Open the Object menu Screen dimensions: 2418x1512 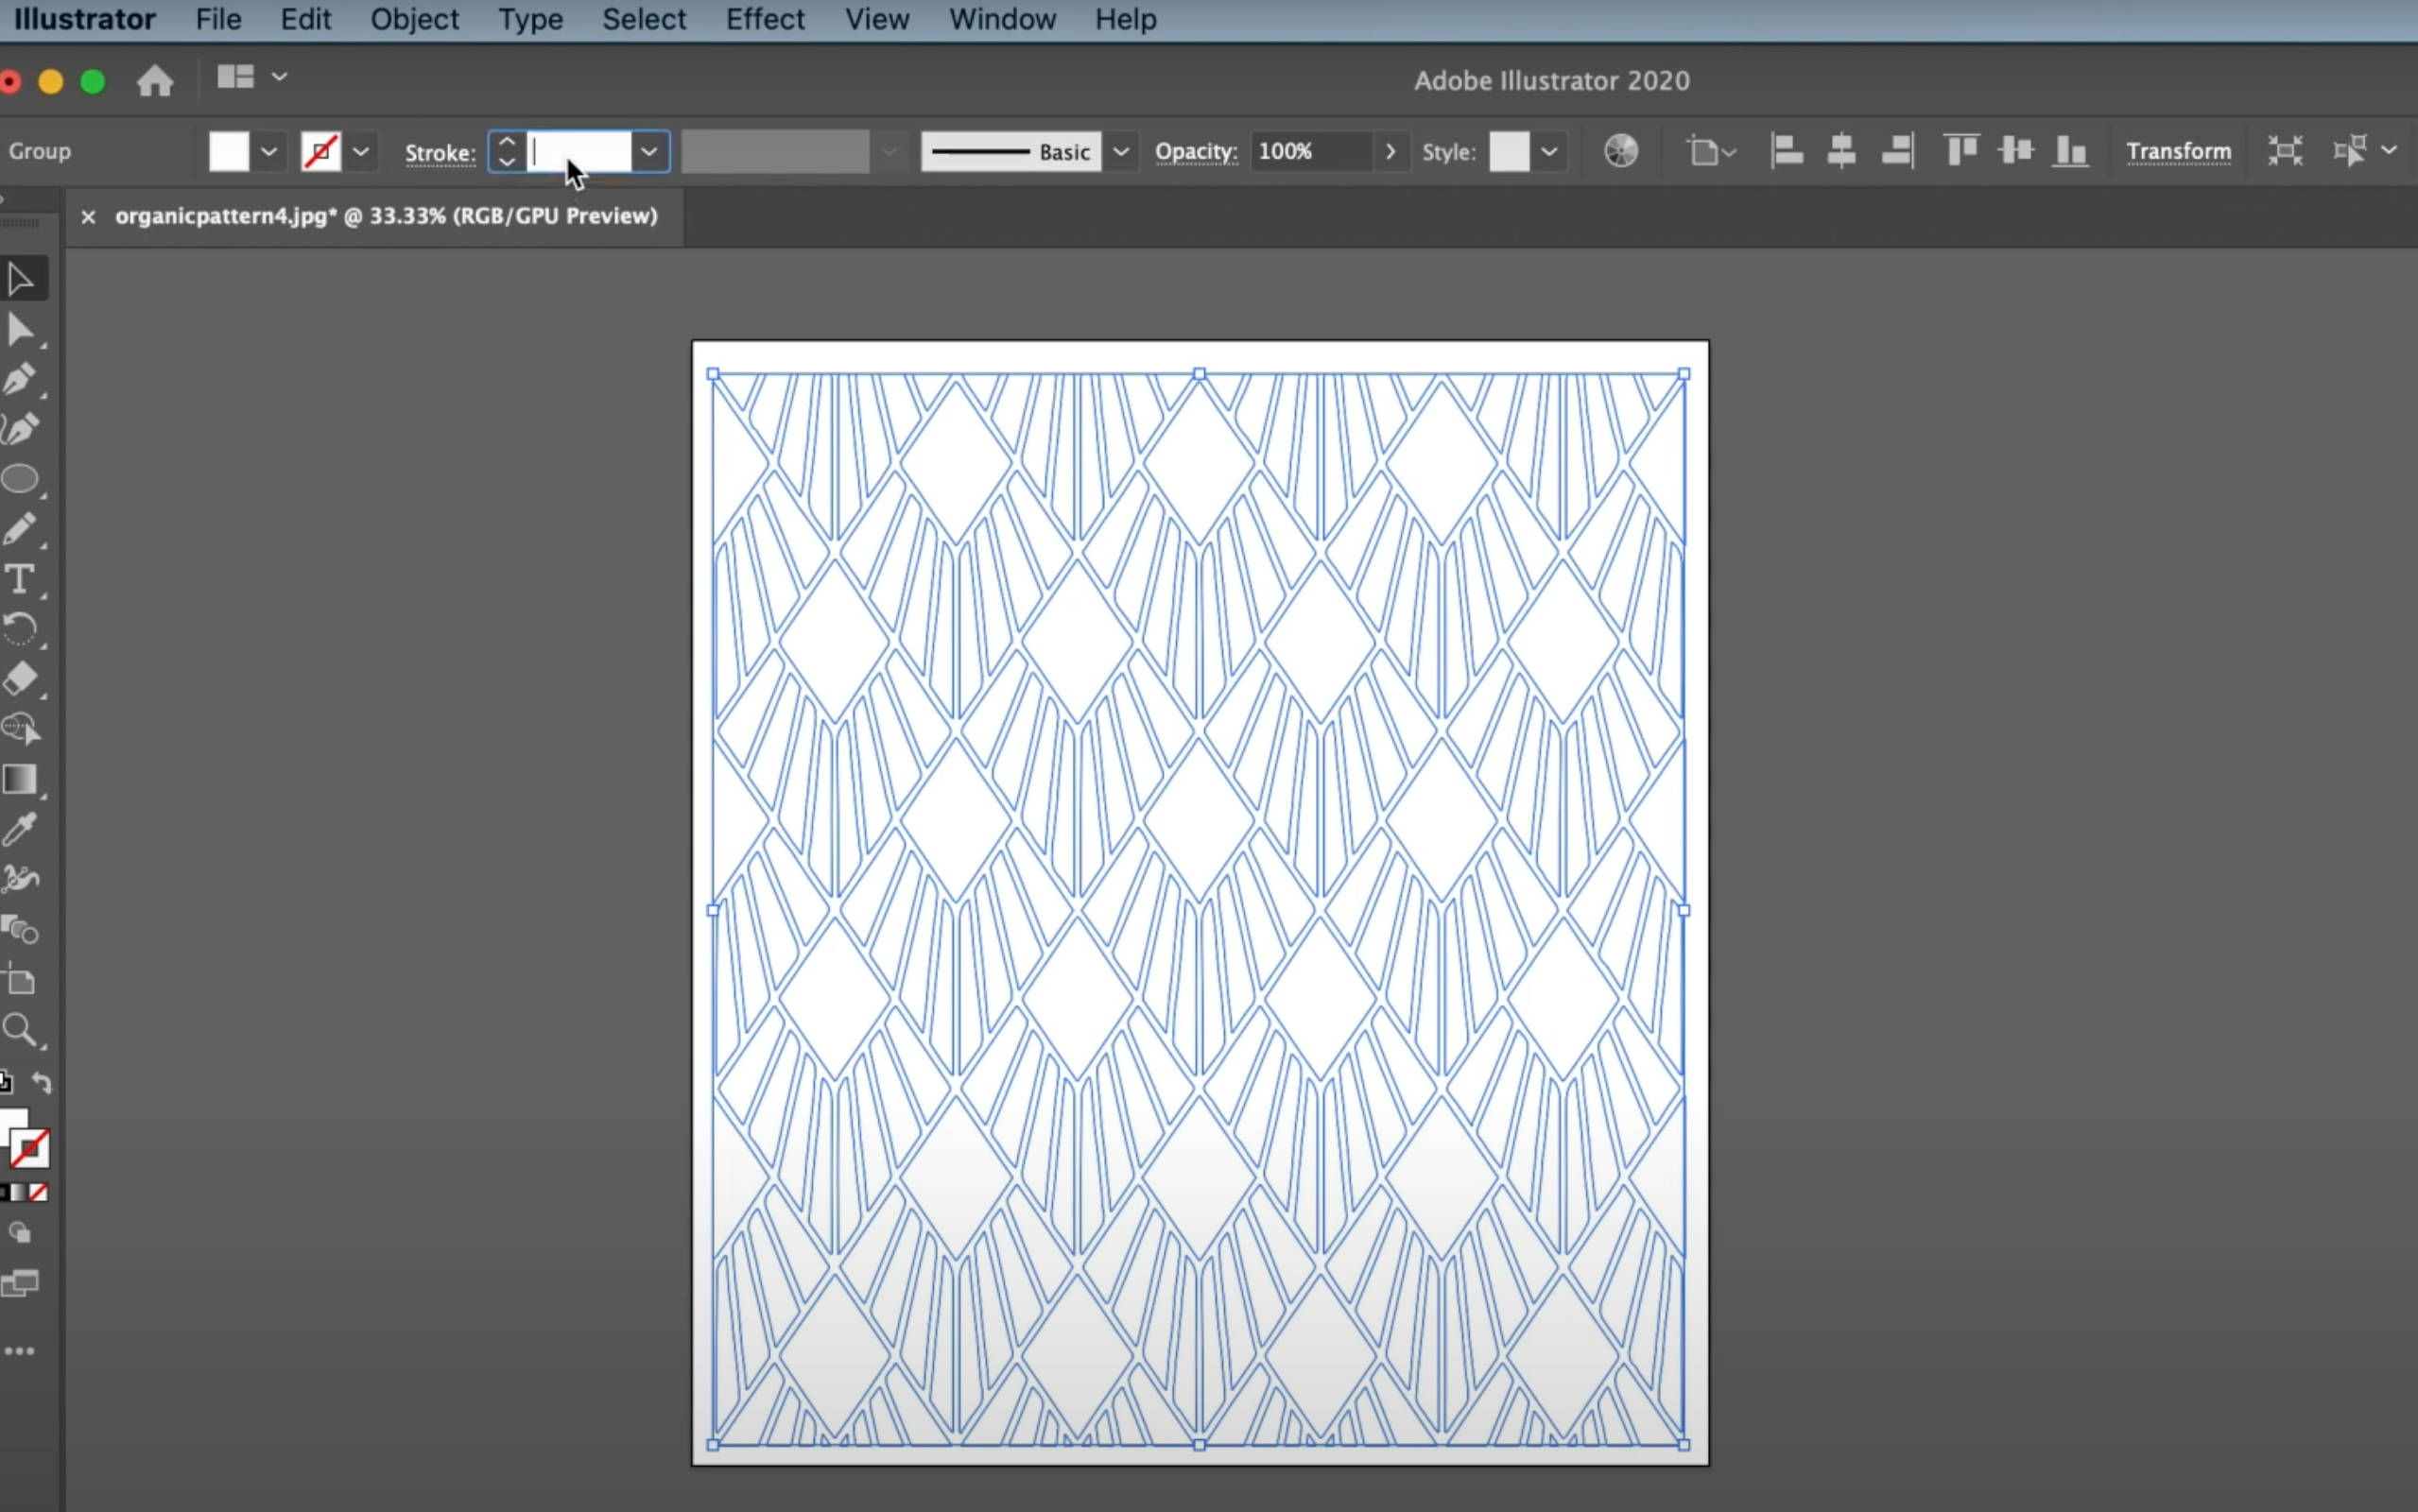click(414, 19)
